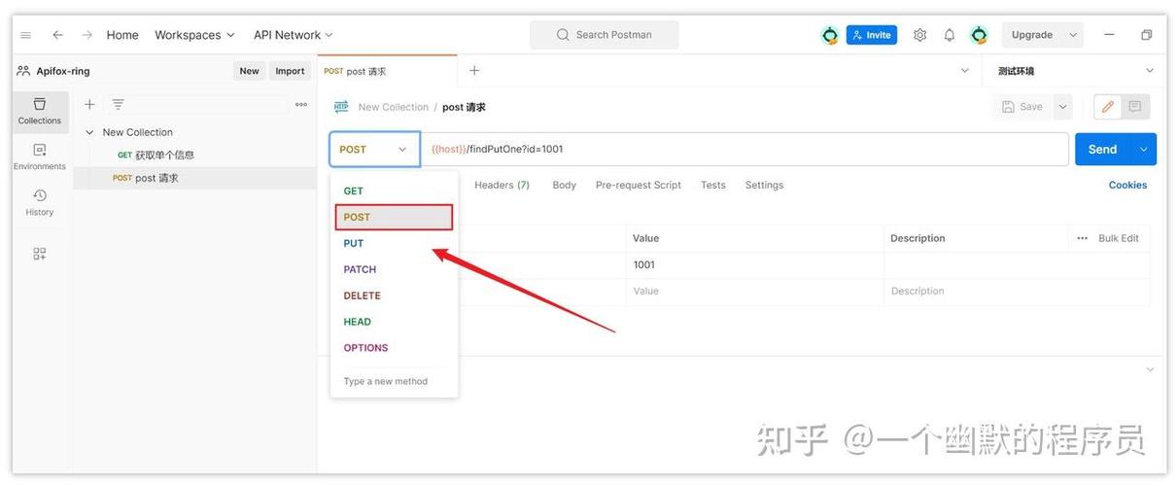Select POST method from the list

tap(394, 217)
